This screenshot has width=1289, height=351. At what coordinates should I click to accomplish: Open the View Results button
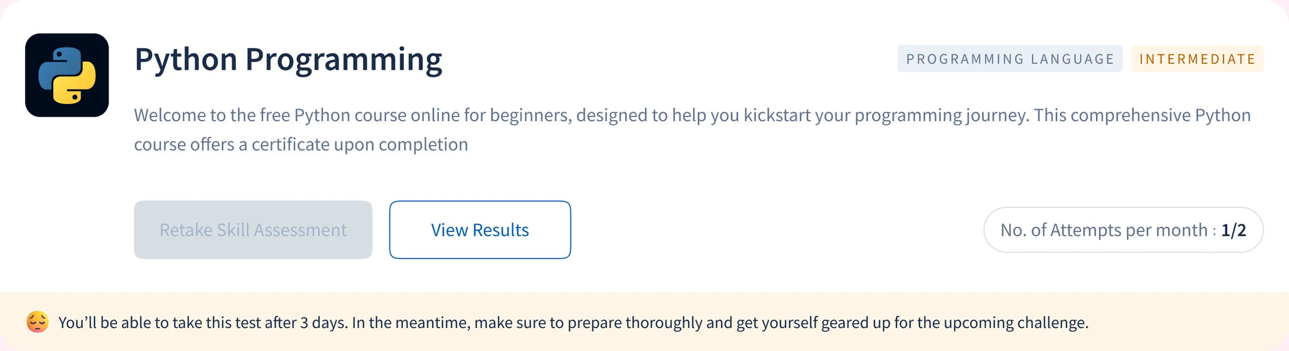pos(480,230)
